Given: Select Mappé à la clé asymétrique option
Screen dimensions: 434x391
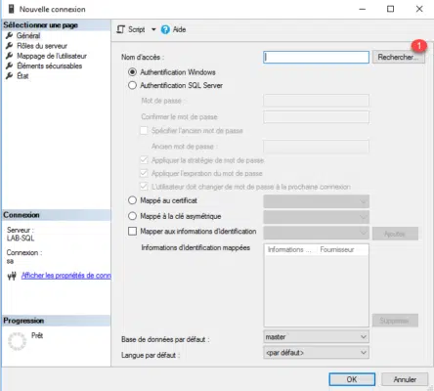Looking at the screenshot, I should [x=132, y=216].
